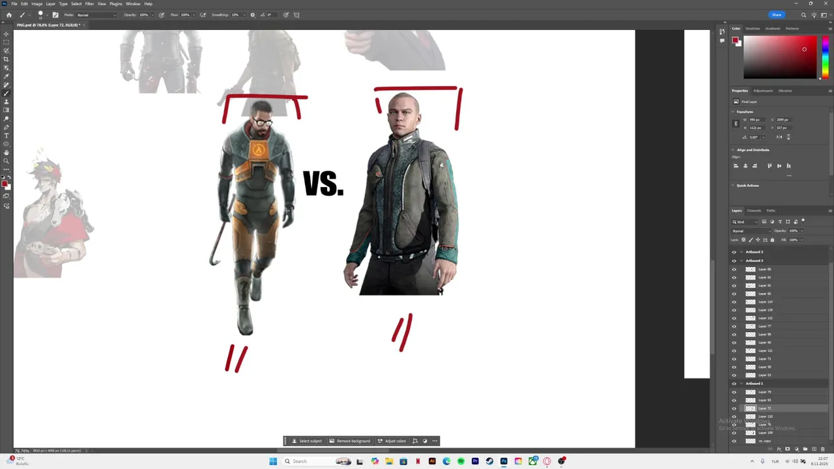This screenshot has width=834, height=469.
Task: Select the Zoom tool
Action: point(7,161)
